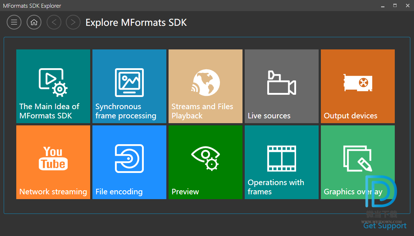Screen dimensions: 414x236
Task: Select "Streams and Files Playback" label
Action: tap(202, 111)
